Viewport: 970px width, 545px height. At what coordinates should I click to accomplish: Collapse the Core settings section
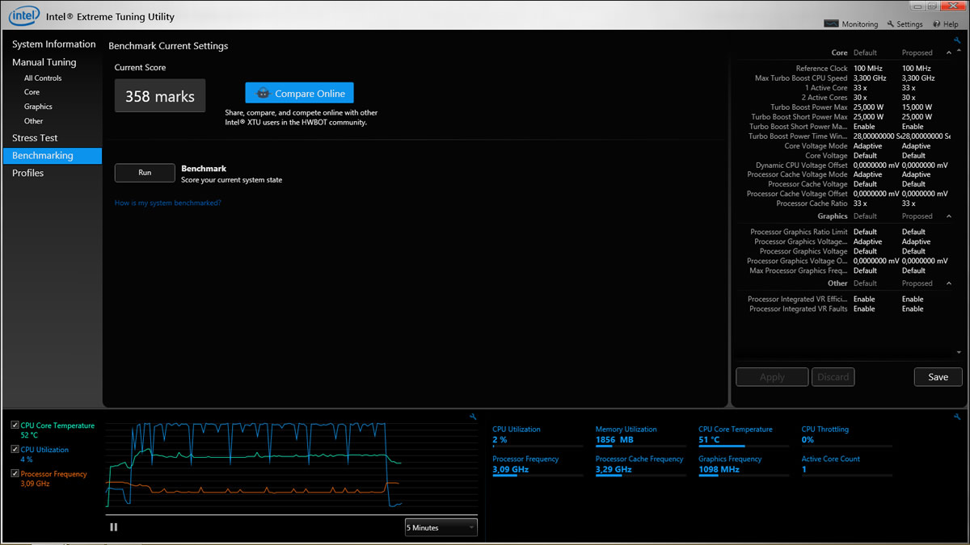click(x=948, y=52)
